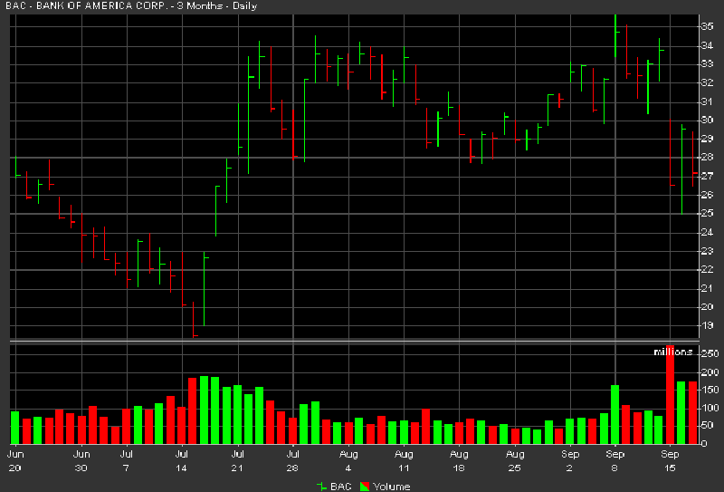Viewport: 724px width, 492px height.
Task: Click the 23 price axis label
Action: 707,251
